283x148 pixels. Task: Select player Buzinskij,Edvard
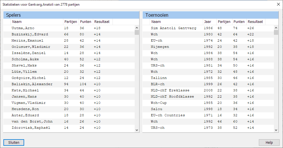69,34
